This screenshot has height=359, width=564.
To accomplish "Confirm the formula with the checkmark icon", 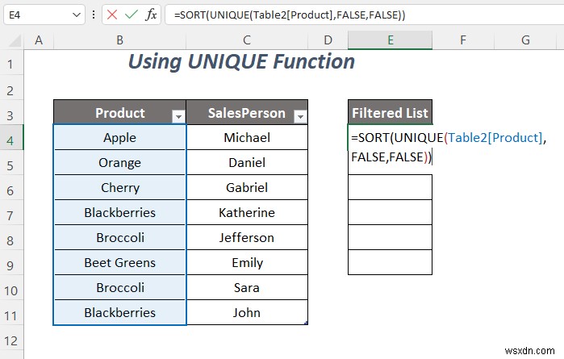I will (x=132, y=15).
